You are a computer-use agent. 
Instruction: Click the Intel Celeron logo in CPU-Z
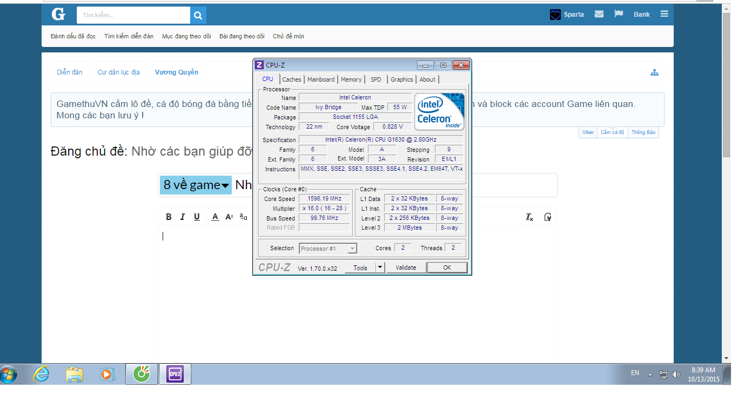[439, 112]
